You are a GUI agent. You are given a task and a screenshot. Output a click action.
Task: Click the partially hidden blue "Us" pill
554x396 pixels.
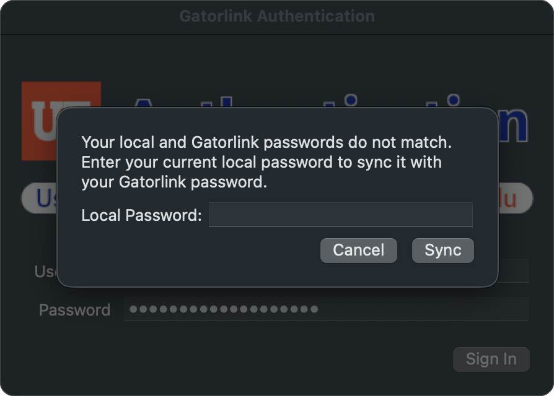(40, 198)
